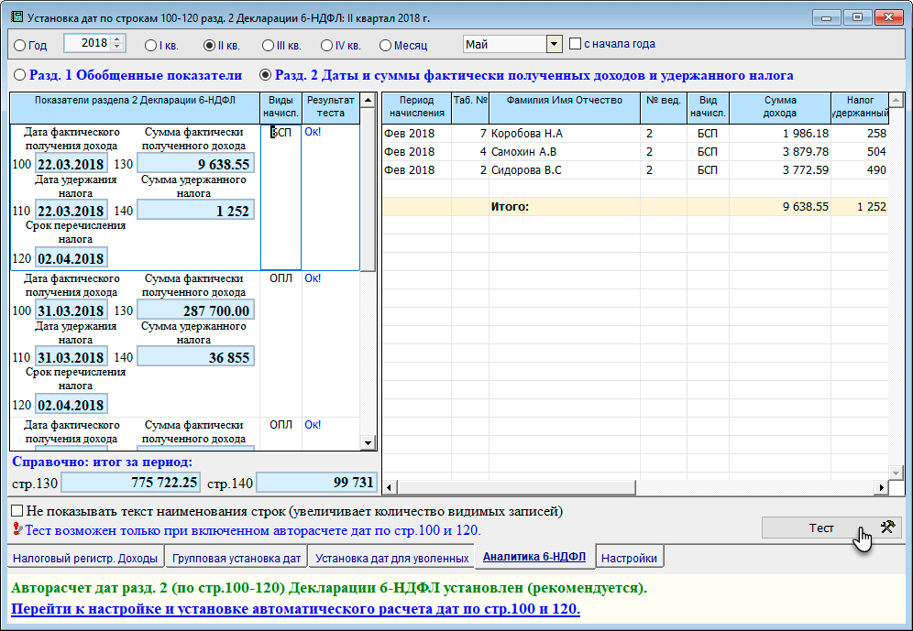The image size is (913, 631).
Task: Select the Месяц radio button
Action: [x=385, y=45]
